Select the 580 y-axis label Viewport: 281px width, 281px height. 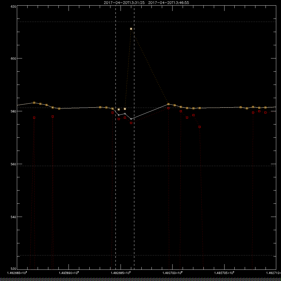point(13,111)
